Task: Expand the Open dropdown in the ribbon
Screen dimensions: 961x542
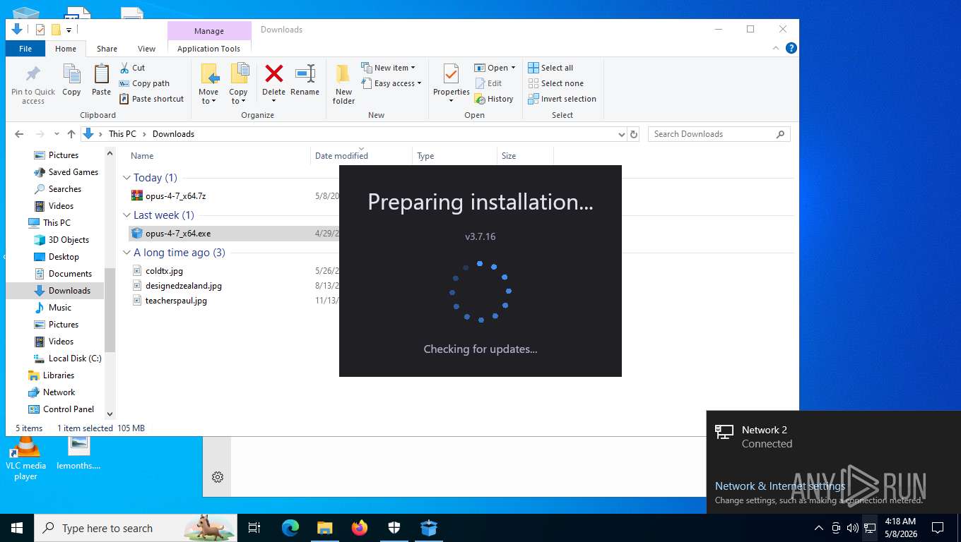Action: (x=495, y=68)
